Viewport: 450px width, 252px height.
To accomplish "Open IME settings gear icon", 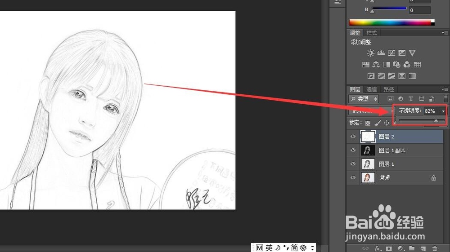I will pos(303,248).
